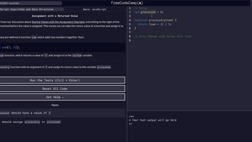Click the ourSum inline code

click(77, 55)
